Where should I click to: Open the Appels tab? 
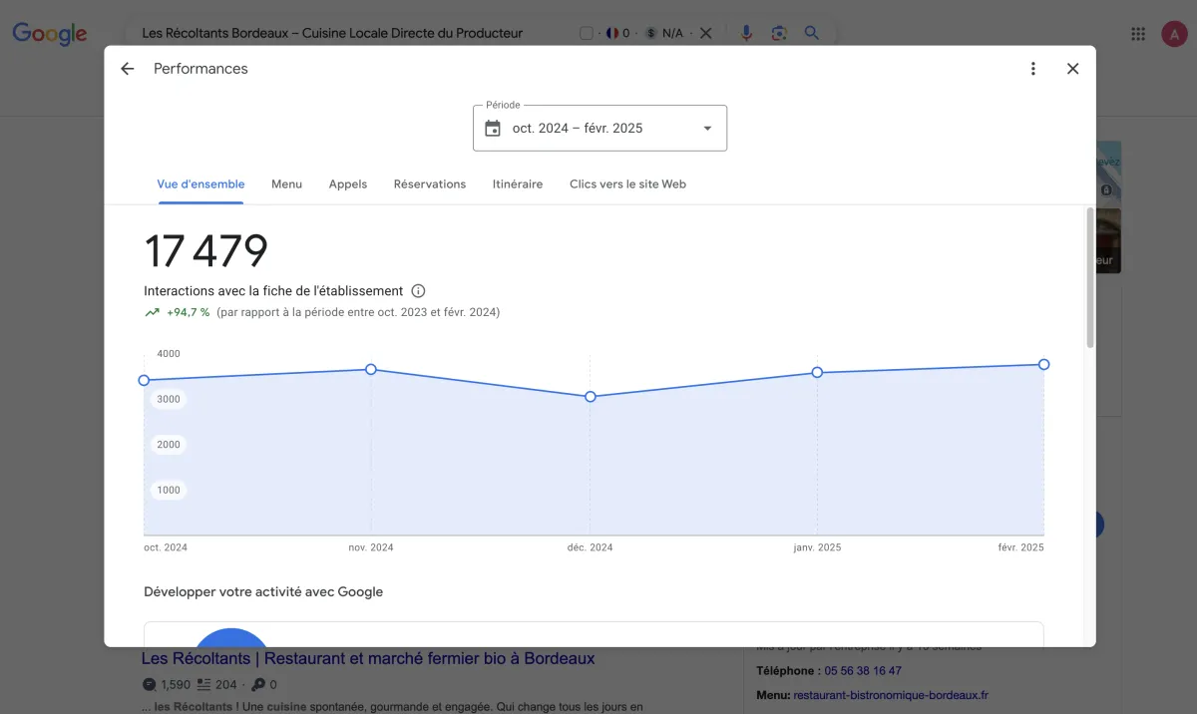[348, 184]
